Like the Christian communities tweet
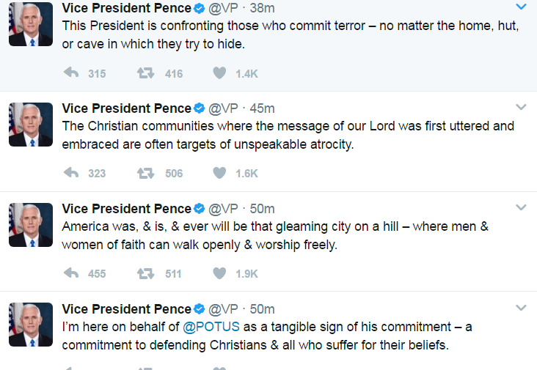This screenshot has height=370, width=537. point(219,173)
